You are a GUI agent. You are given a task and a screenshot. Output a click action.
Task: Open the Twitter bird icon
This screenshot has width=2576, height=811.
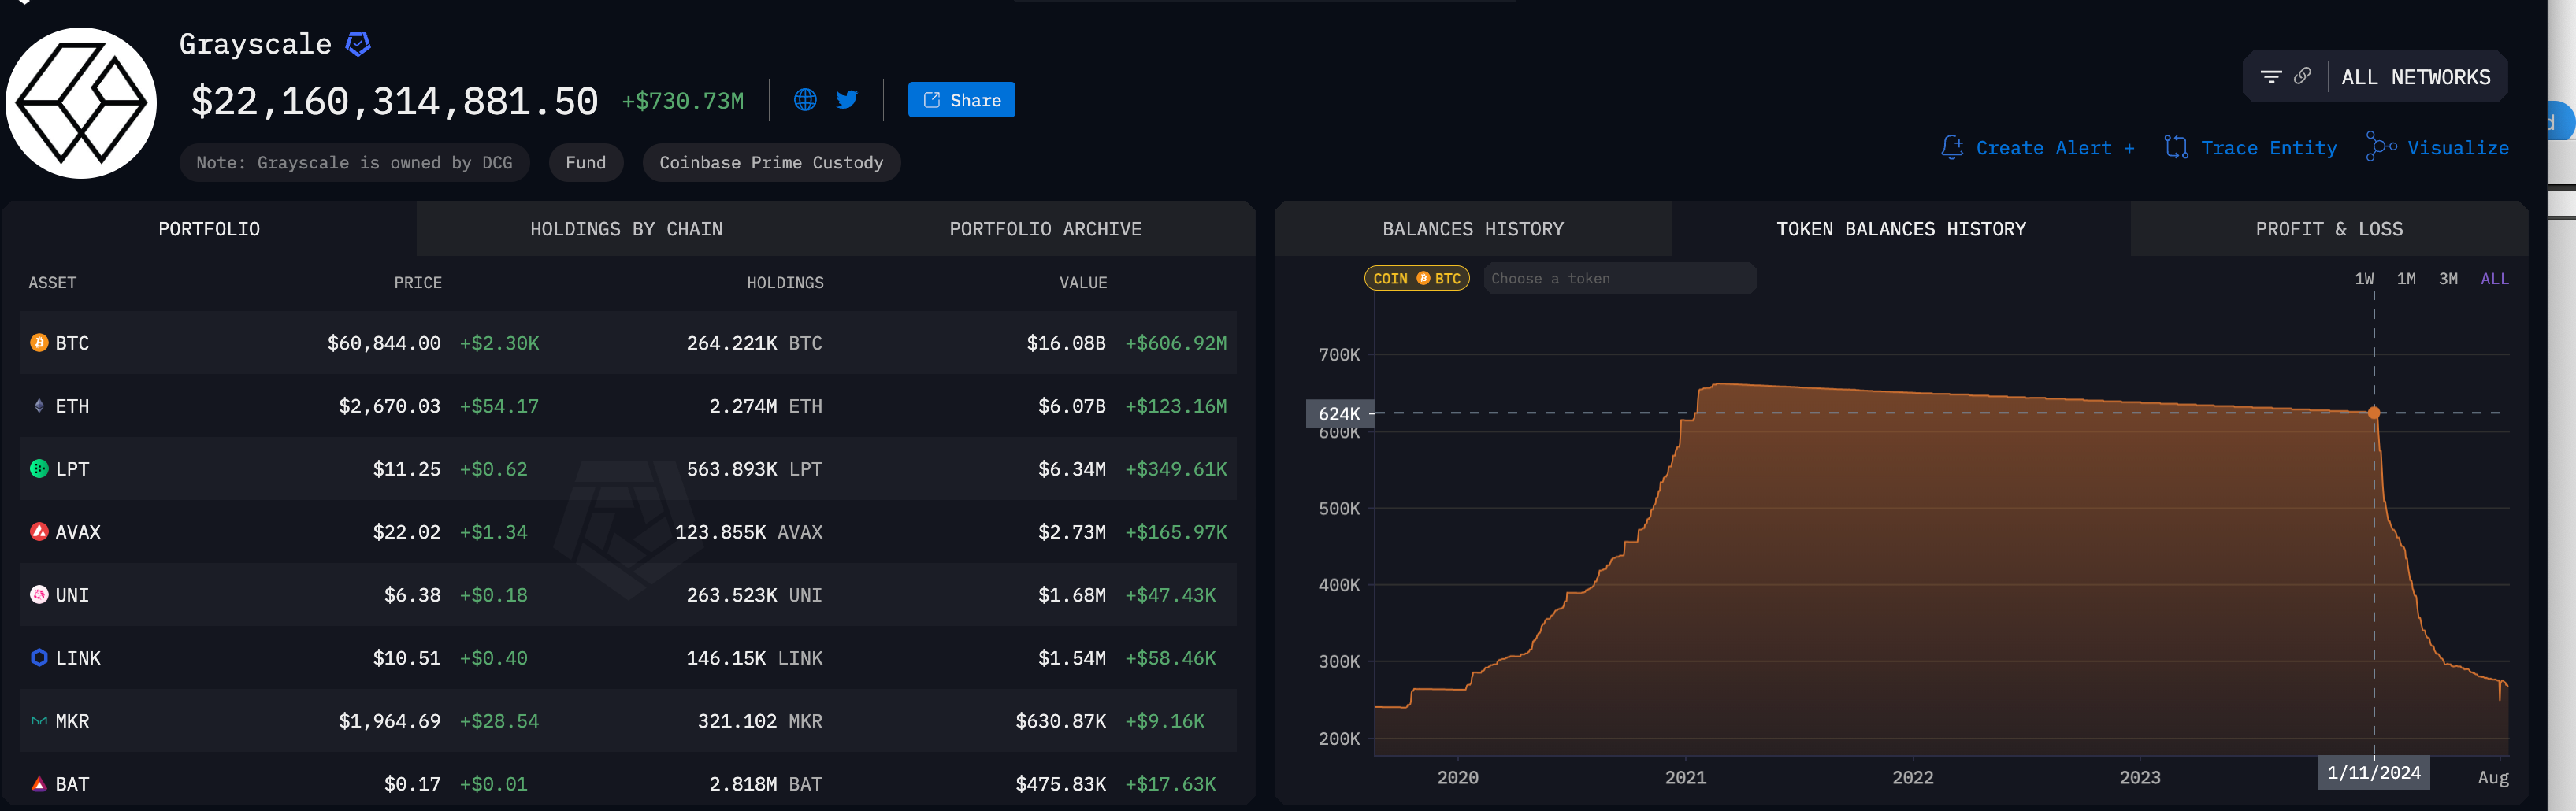pos(847,100)
